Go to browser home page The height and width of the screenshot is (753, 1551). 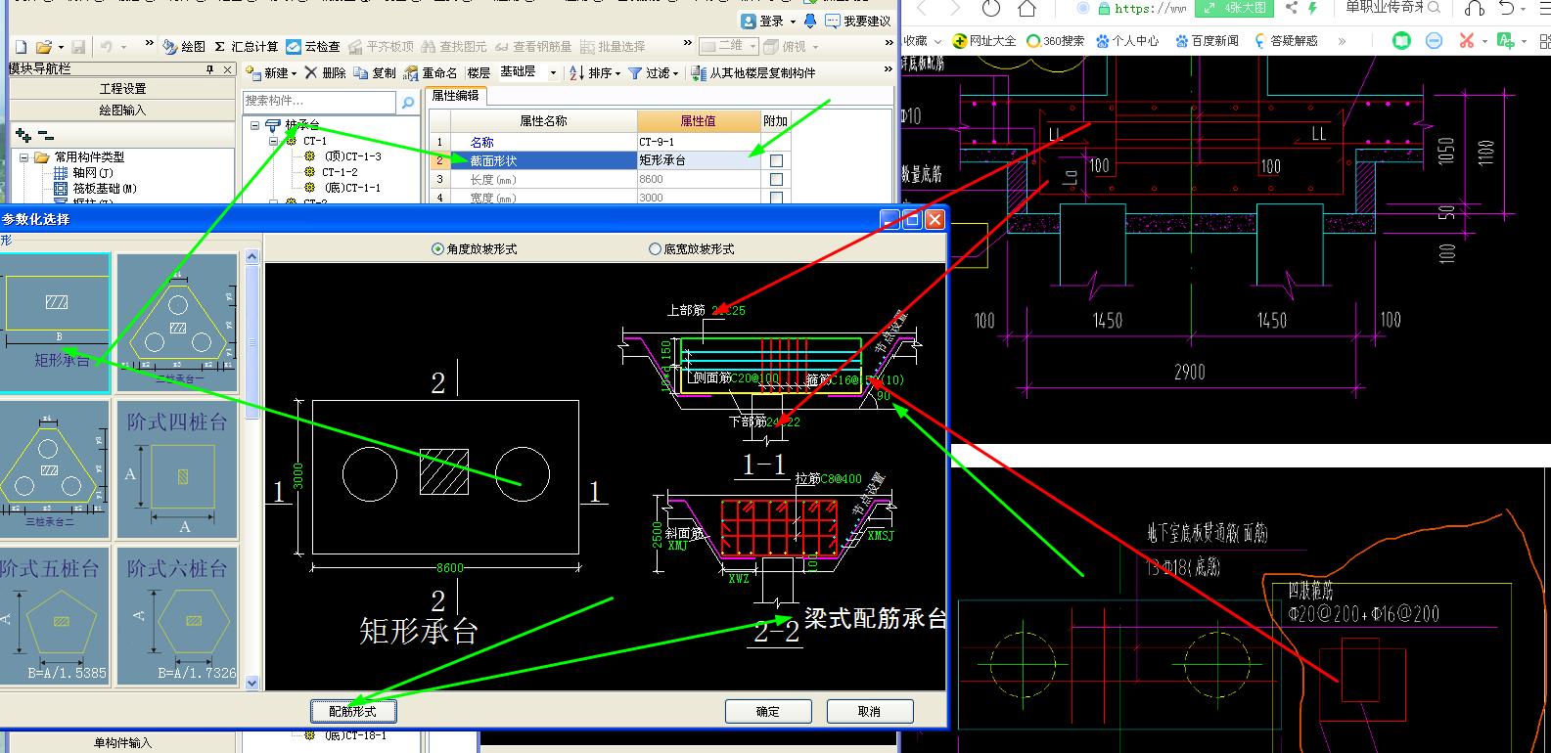tap(1026, 9)
